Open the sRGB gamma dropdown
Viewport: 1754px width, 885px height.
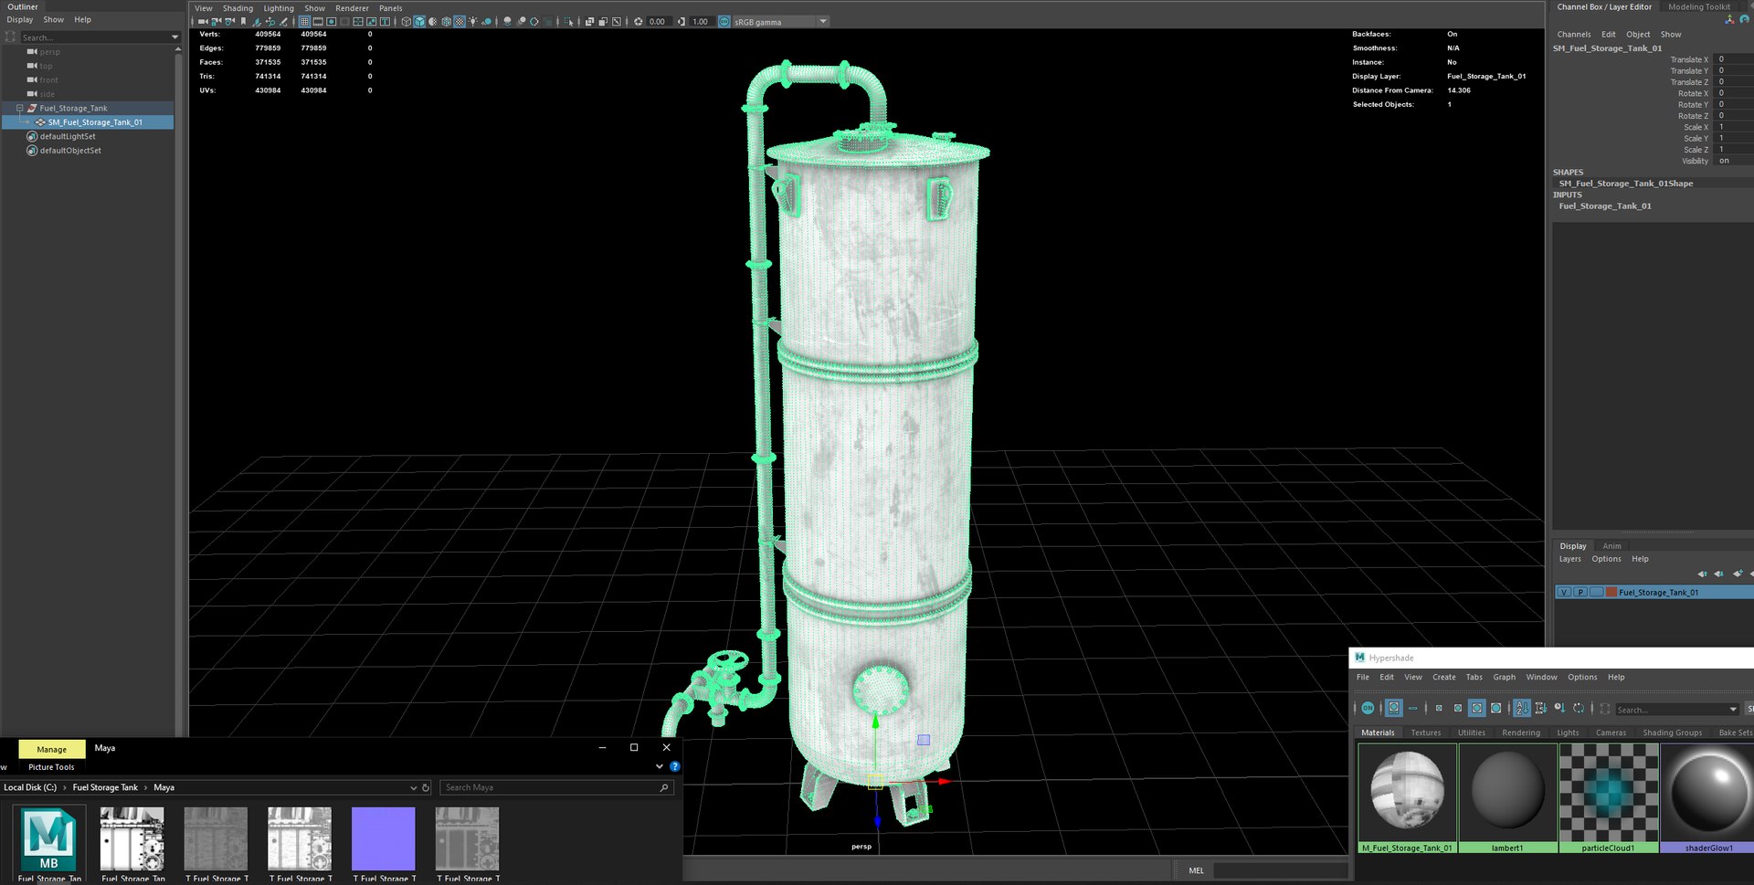point(823,21)
